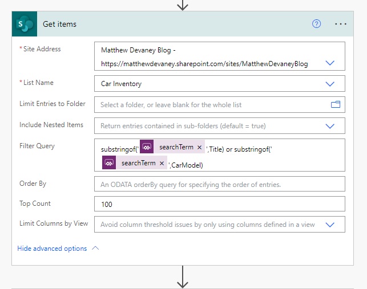Click inside the Order By input field

pos(220,184)
